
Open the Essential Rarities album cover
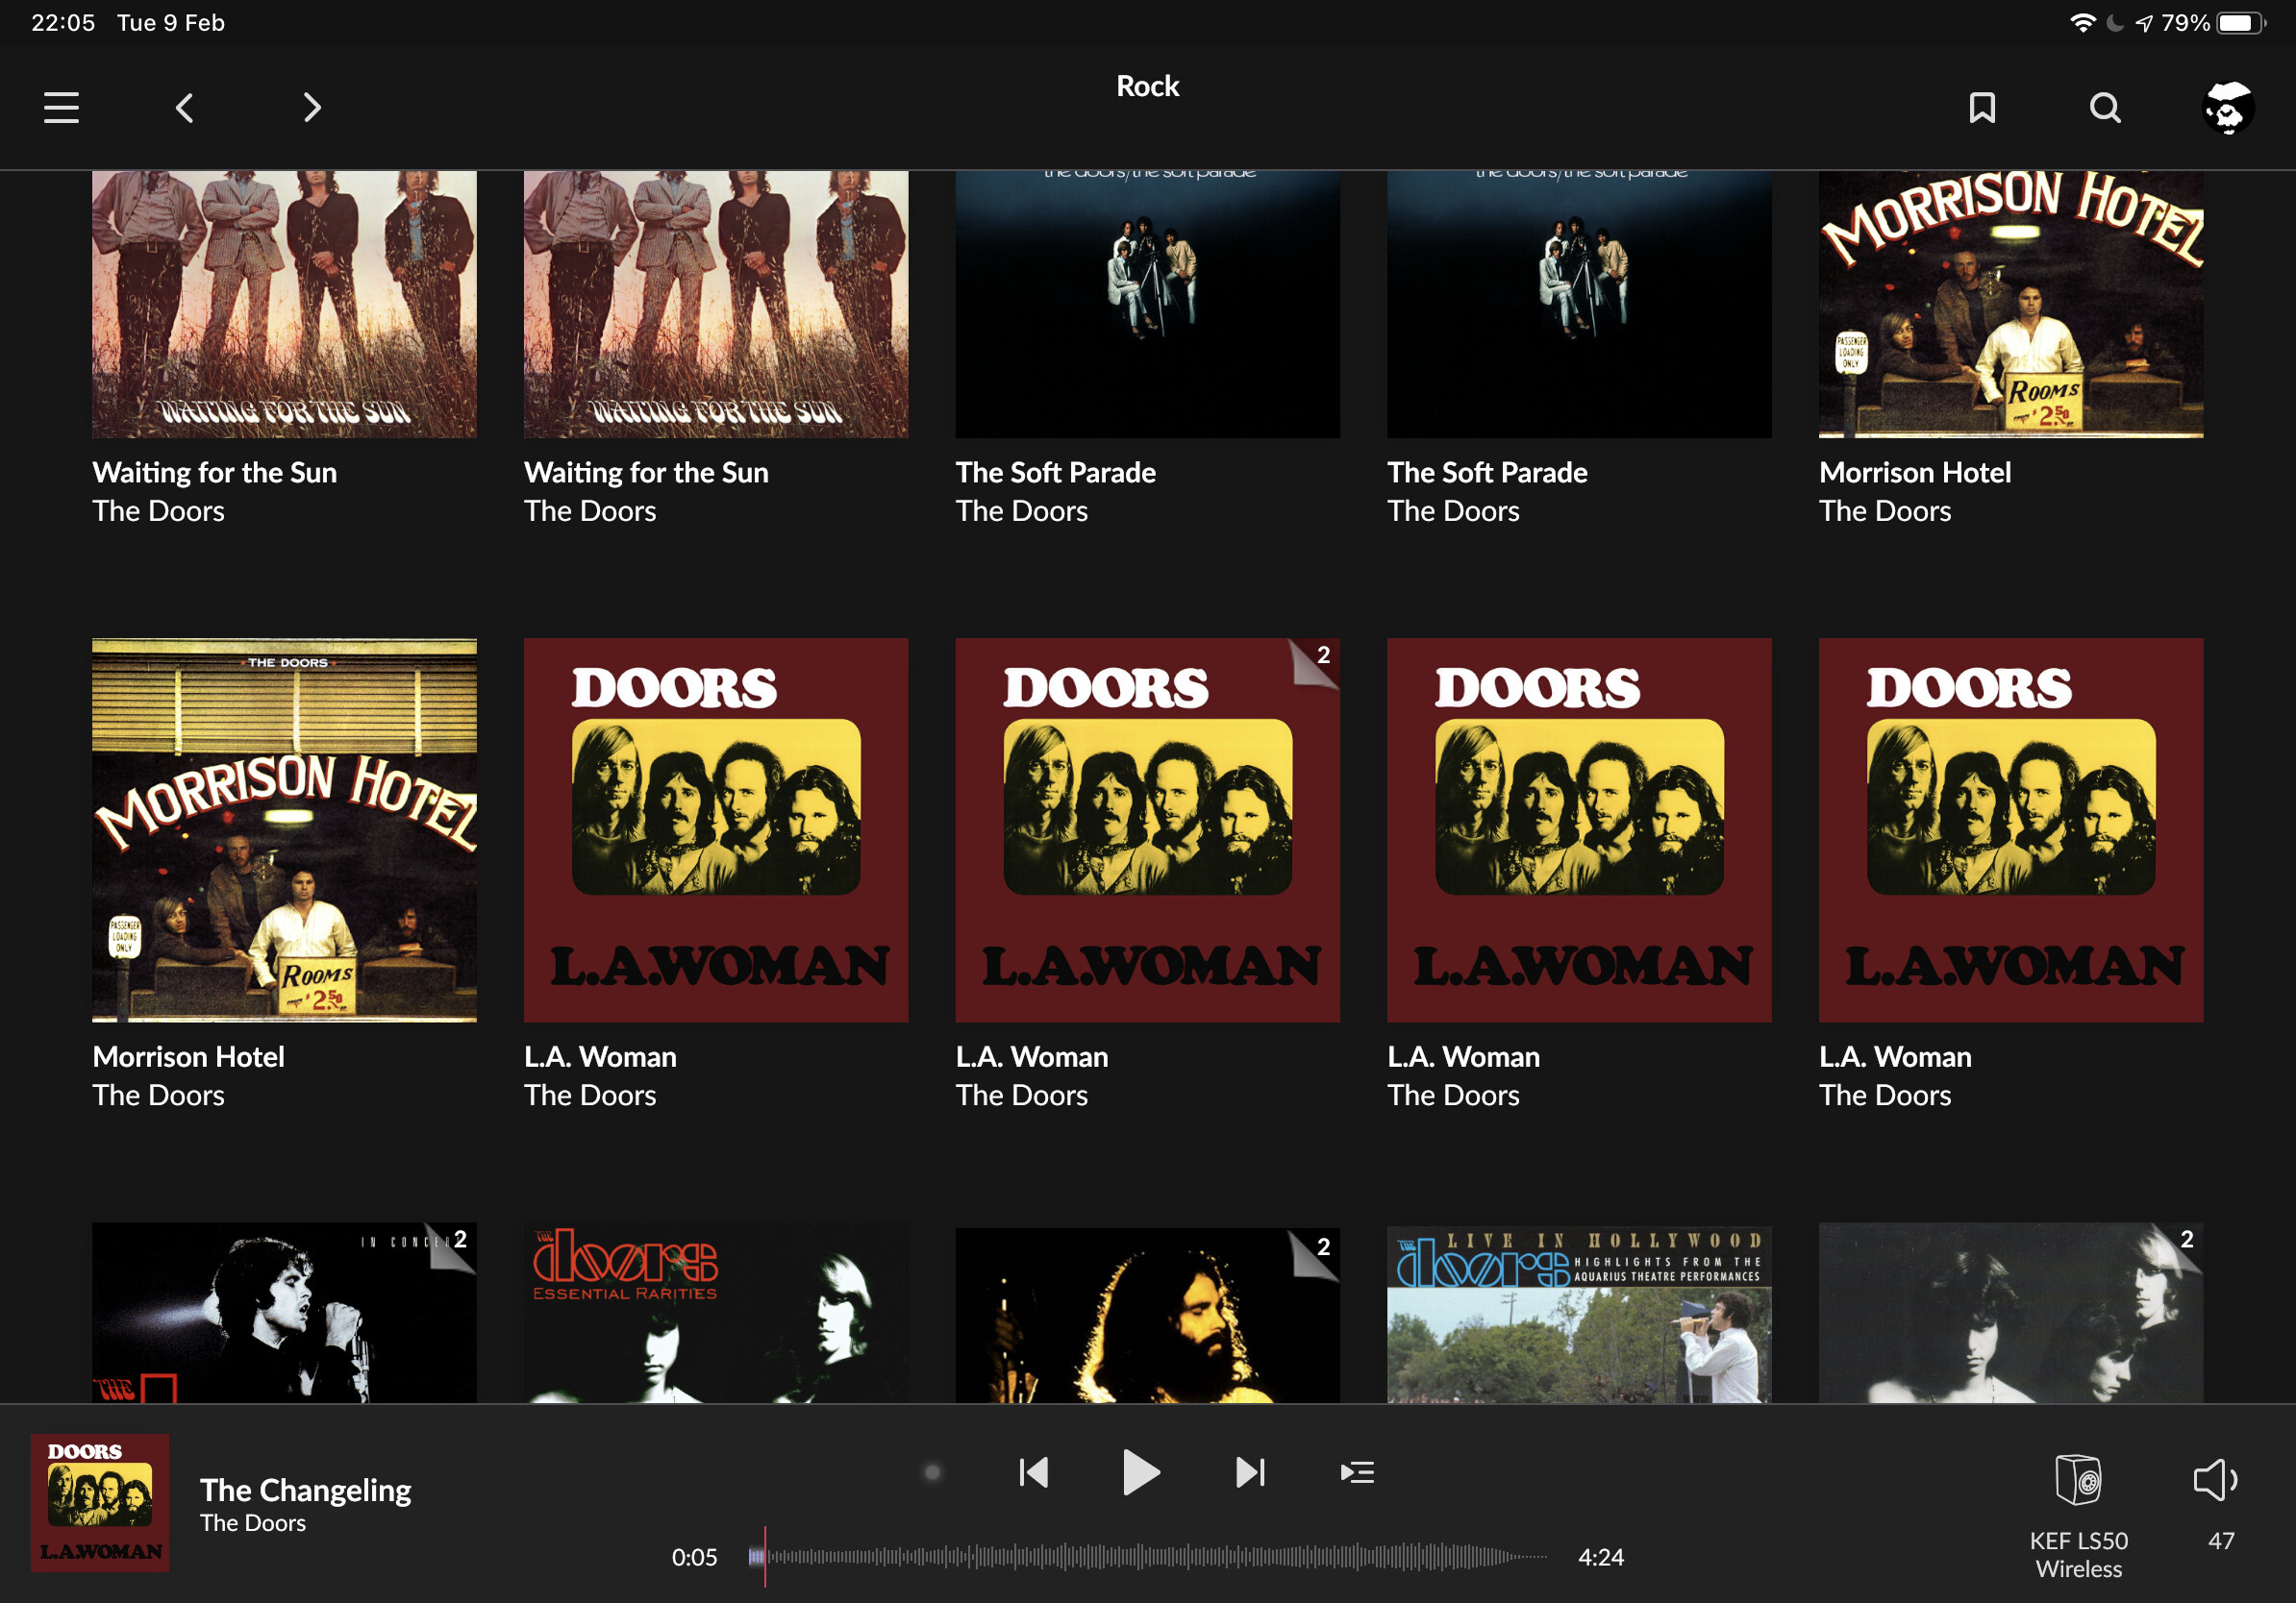point(716,1312)
